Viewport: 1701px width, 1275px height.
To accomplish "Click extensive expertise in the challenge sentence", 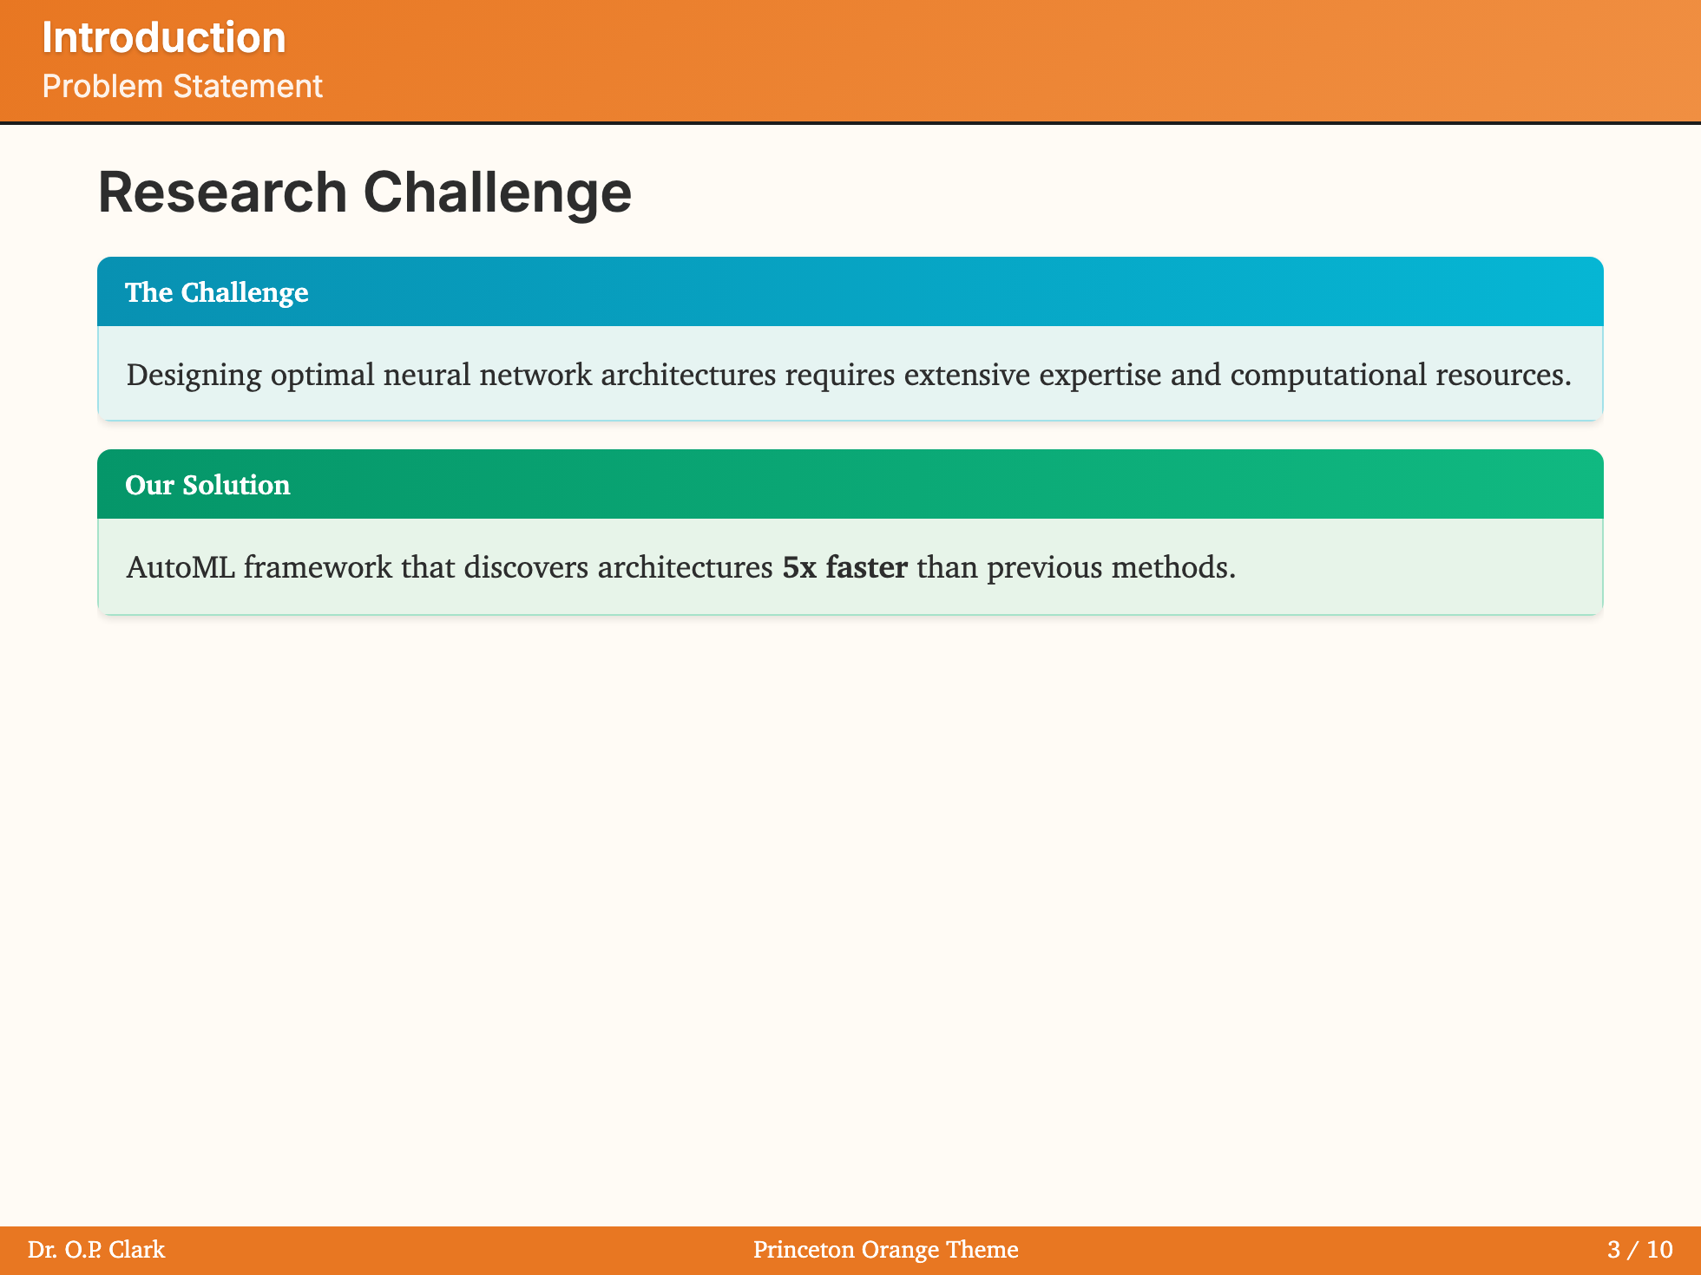I will click(1032, 375).
